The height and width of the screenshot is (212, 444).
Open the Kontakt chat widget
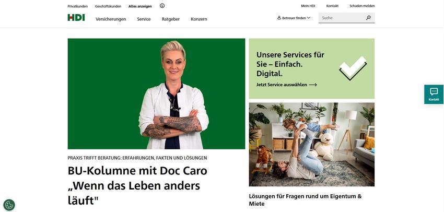(434, 95)
